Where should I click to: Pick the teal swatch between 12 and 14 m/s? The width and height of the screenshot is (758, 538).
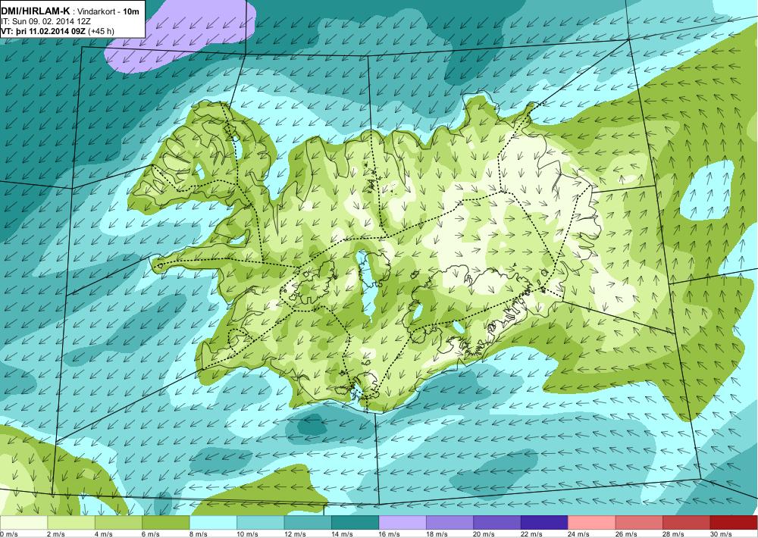(308, 523)
